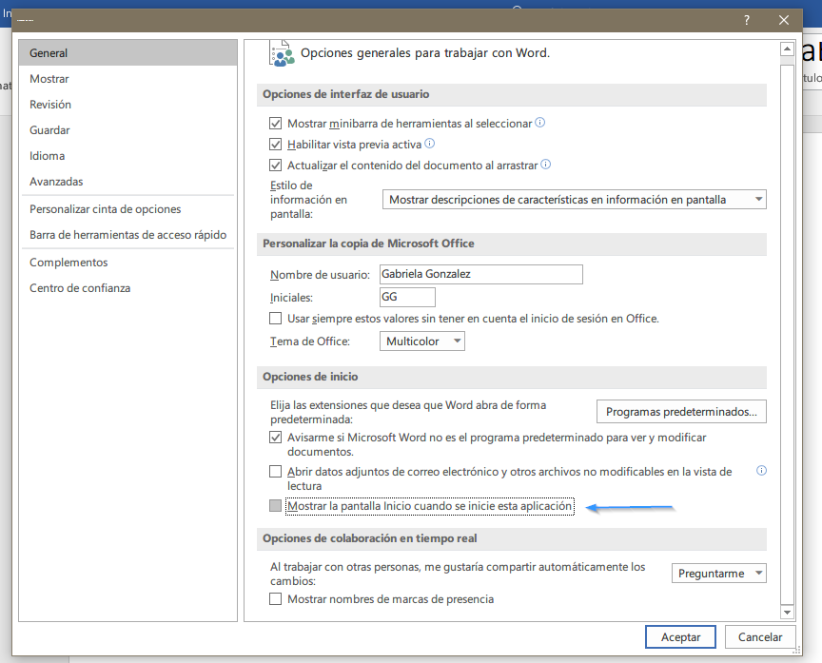Click scrollbar up arrow in options pane
This screenshot has height=663, width=822.
(x=787, y=49)
